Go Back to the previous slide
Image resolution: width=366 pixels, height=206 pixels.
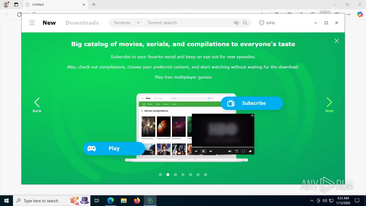click(37, 105)
